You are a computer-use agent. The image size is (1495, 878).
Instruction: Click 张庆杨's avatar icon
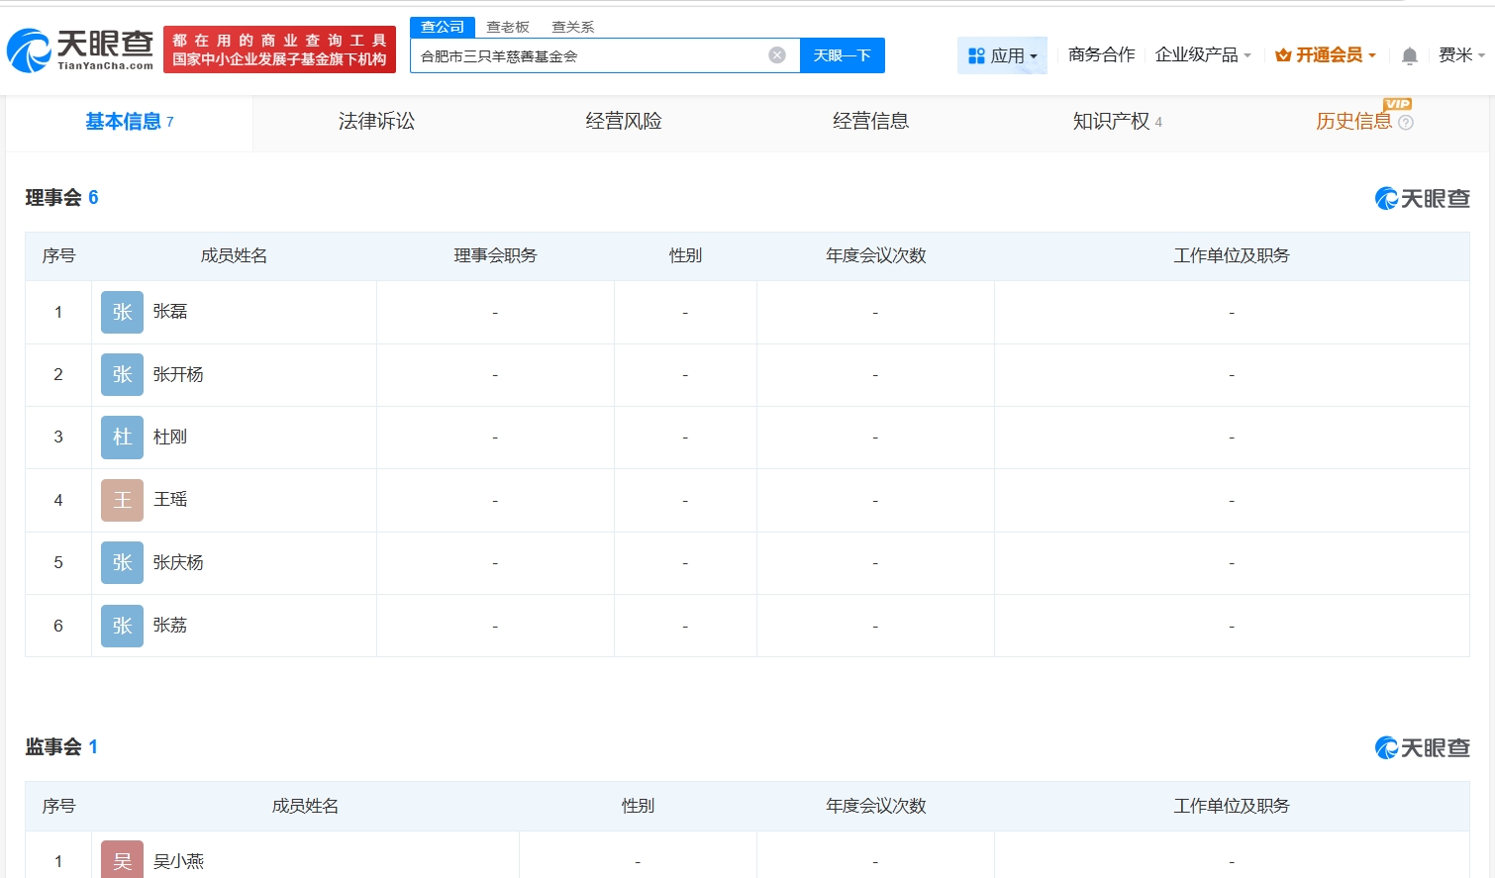tap(122, 562)
